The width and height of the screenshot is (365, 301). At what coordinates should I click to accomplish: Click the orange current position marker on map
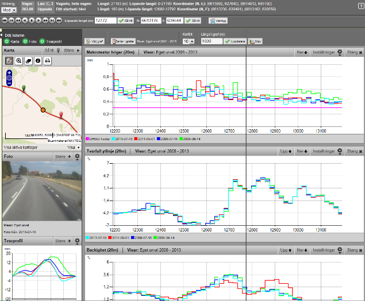click(43, 110)
